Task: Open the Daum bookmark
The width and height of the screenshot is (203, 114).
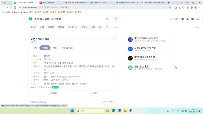Action: (x=15, y=12)
